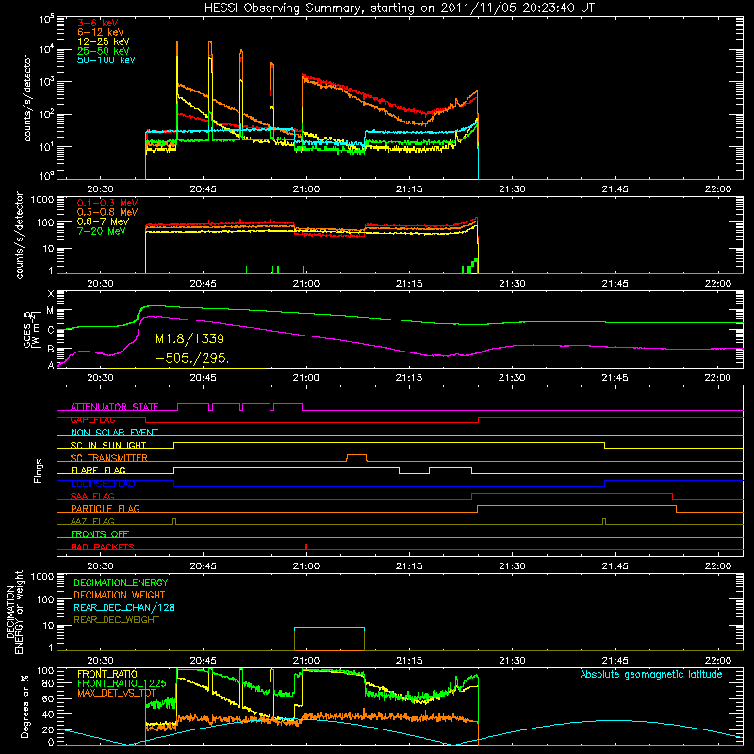The height and width of the screenshot is (754, 754).
Task: Click the 20:45 tick label under top plot
Action: (x=203, y=189)
